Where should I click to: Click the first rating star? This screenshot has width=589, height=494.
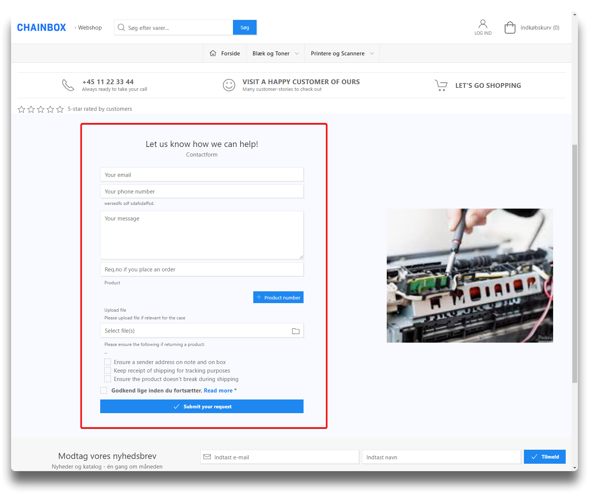21,109
